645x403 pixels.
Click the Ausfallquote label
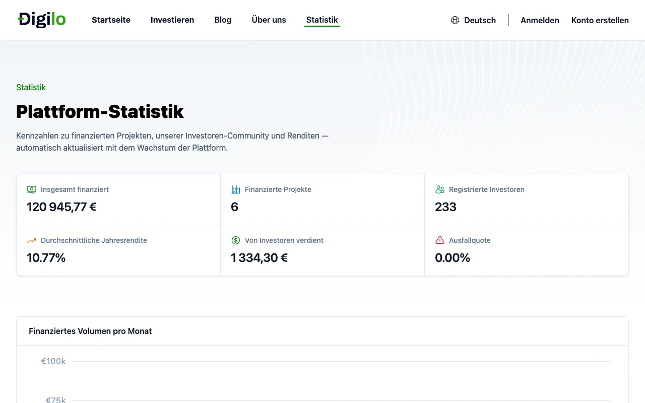click(470, 240)
